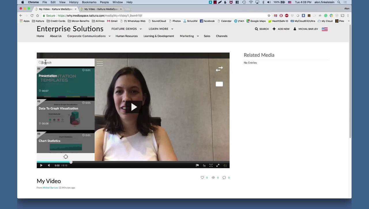Flag this video with the flag icon

pyautogui.click(x=197, y=165)
